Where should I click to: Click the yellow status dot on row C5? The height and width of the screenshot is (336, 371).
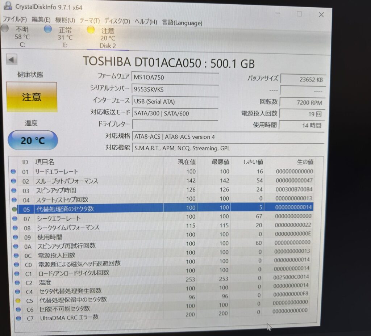click(18, 301)
